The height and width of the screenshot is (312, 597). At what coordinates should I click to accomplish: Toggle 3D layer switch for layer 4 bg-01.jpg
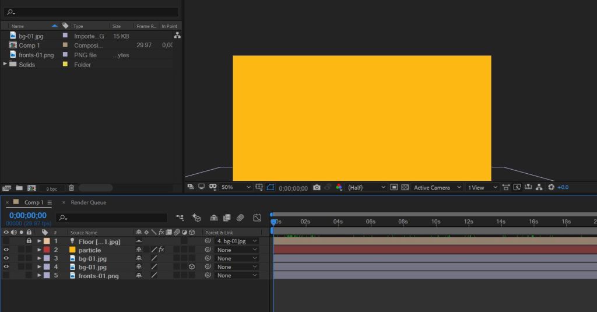point(191,267)
